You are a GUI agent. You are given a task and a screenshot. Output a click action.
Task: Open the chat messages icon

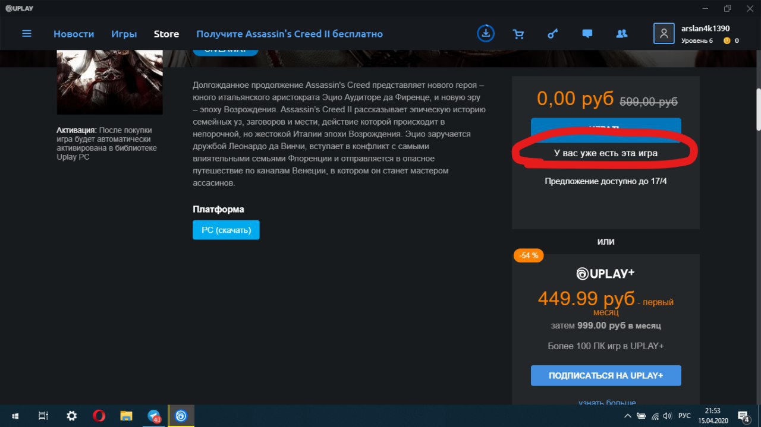pyautogui.click(x=587, y=34)
